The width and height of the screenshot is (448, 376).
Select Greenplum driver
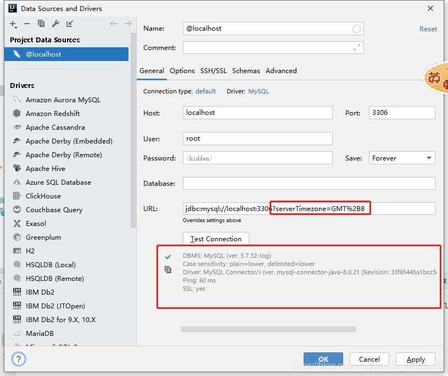[x=43, y=237]
